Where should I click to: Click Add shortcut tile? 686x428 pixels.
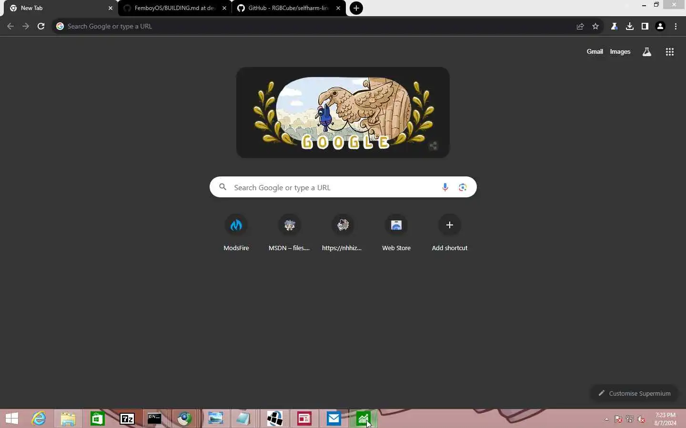coord(450,233)
